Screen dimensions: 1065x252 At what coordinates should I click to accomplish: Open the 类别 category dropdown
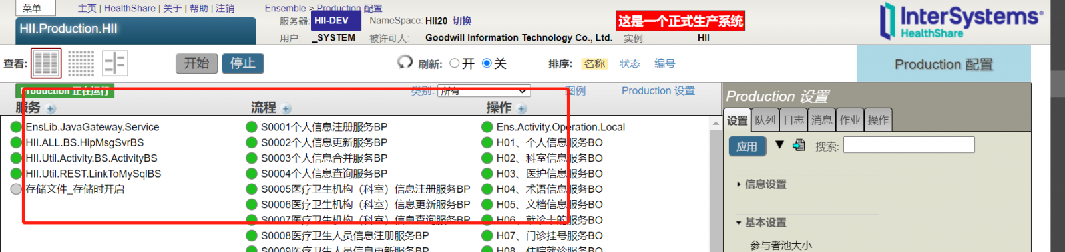point(484,91)
